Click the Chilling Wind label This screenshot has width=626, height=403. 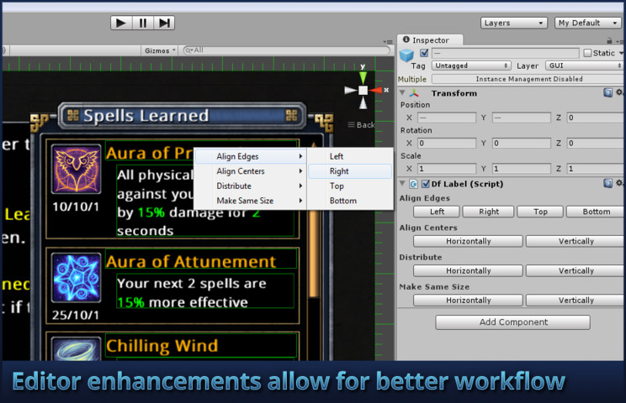162,346
